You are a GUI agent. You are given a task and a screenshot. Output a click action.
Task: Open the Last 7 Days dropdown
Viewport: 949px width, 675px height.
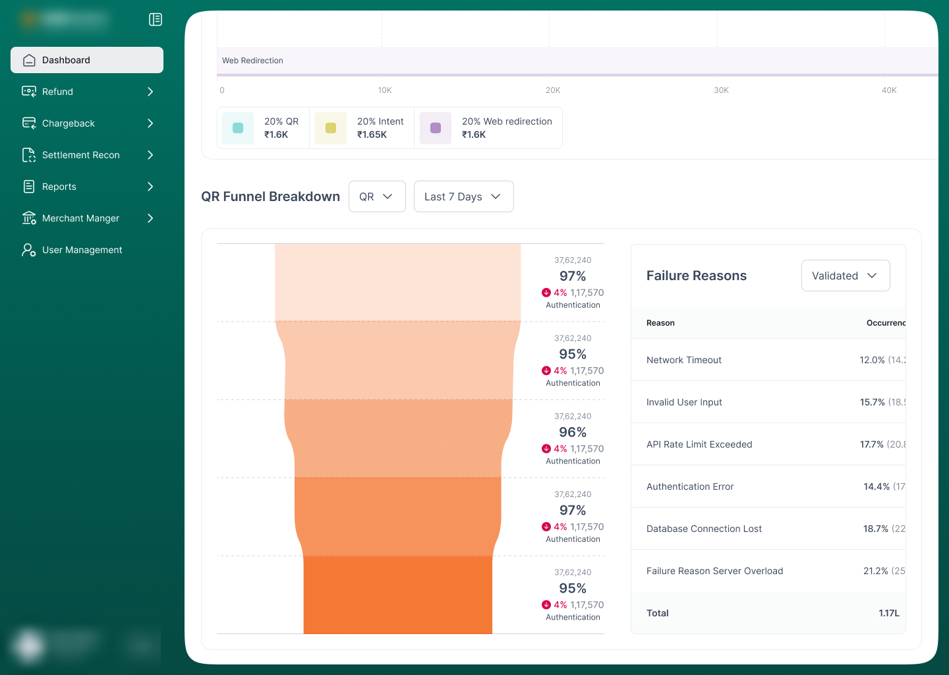point(464,196)
